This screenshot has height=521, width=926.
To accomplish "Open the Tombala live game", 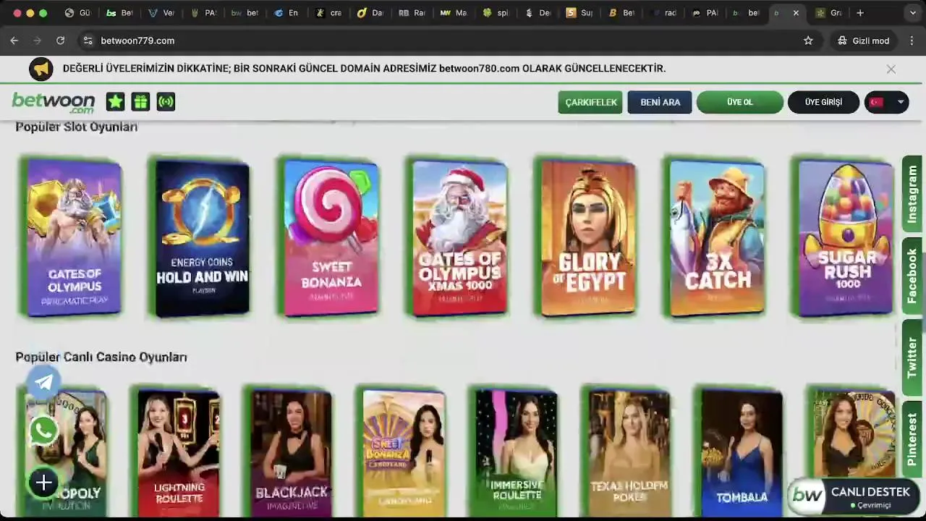I will point(742,453).
